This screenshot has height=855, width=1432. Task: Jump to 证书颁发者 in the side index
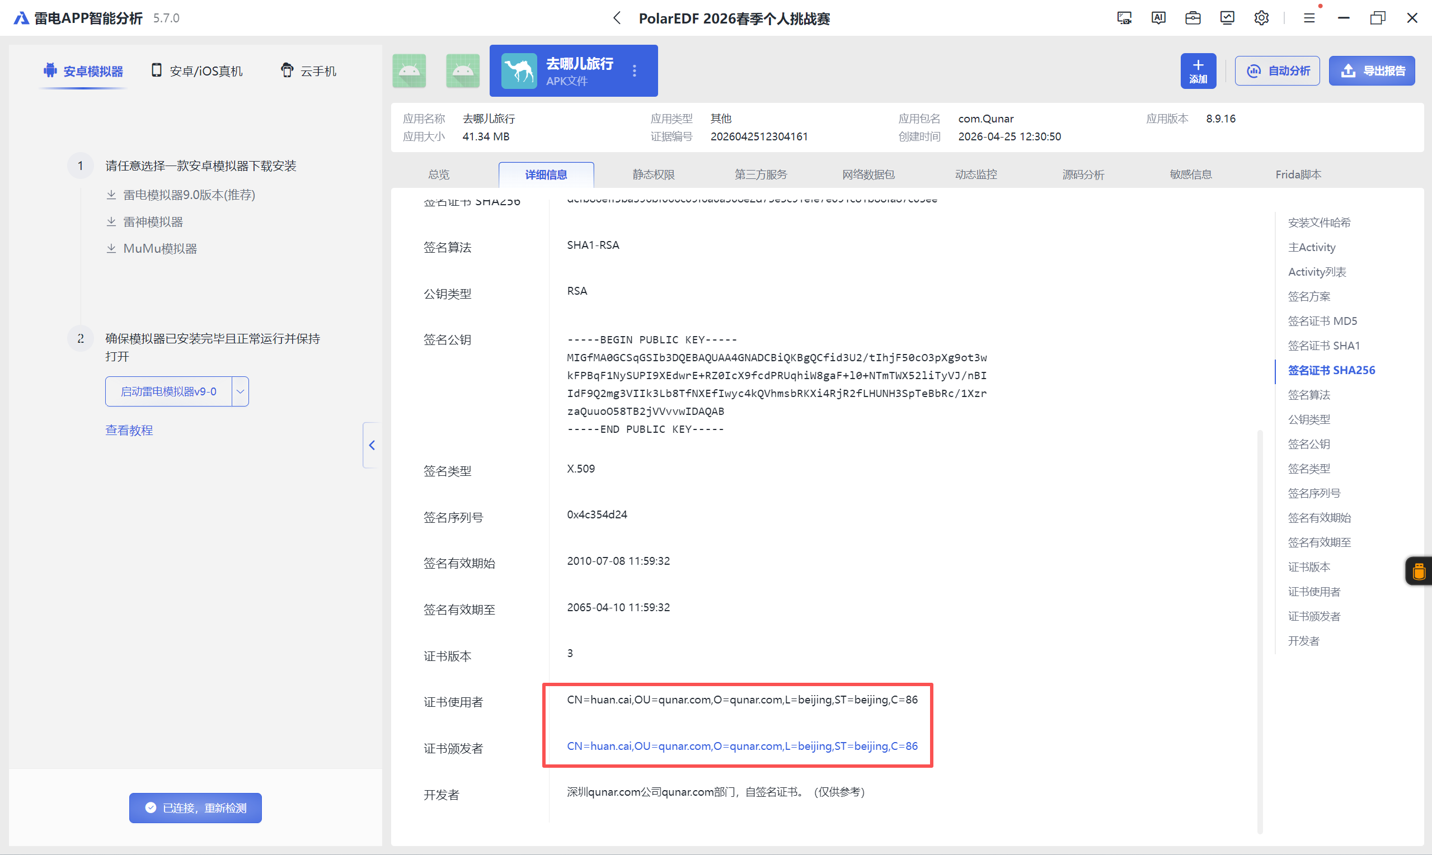[1314, 616]
